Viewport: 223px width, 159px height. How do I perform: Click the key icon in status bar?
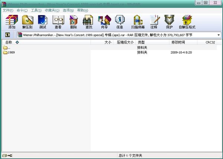10,156
